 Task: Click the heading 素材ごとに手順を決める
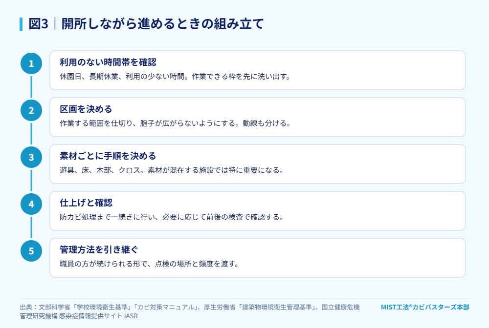tap(108, 156)
